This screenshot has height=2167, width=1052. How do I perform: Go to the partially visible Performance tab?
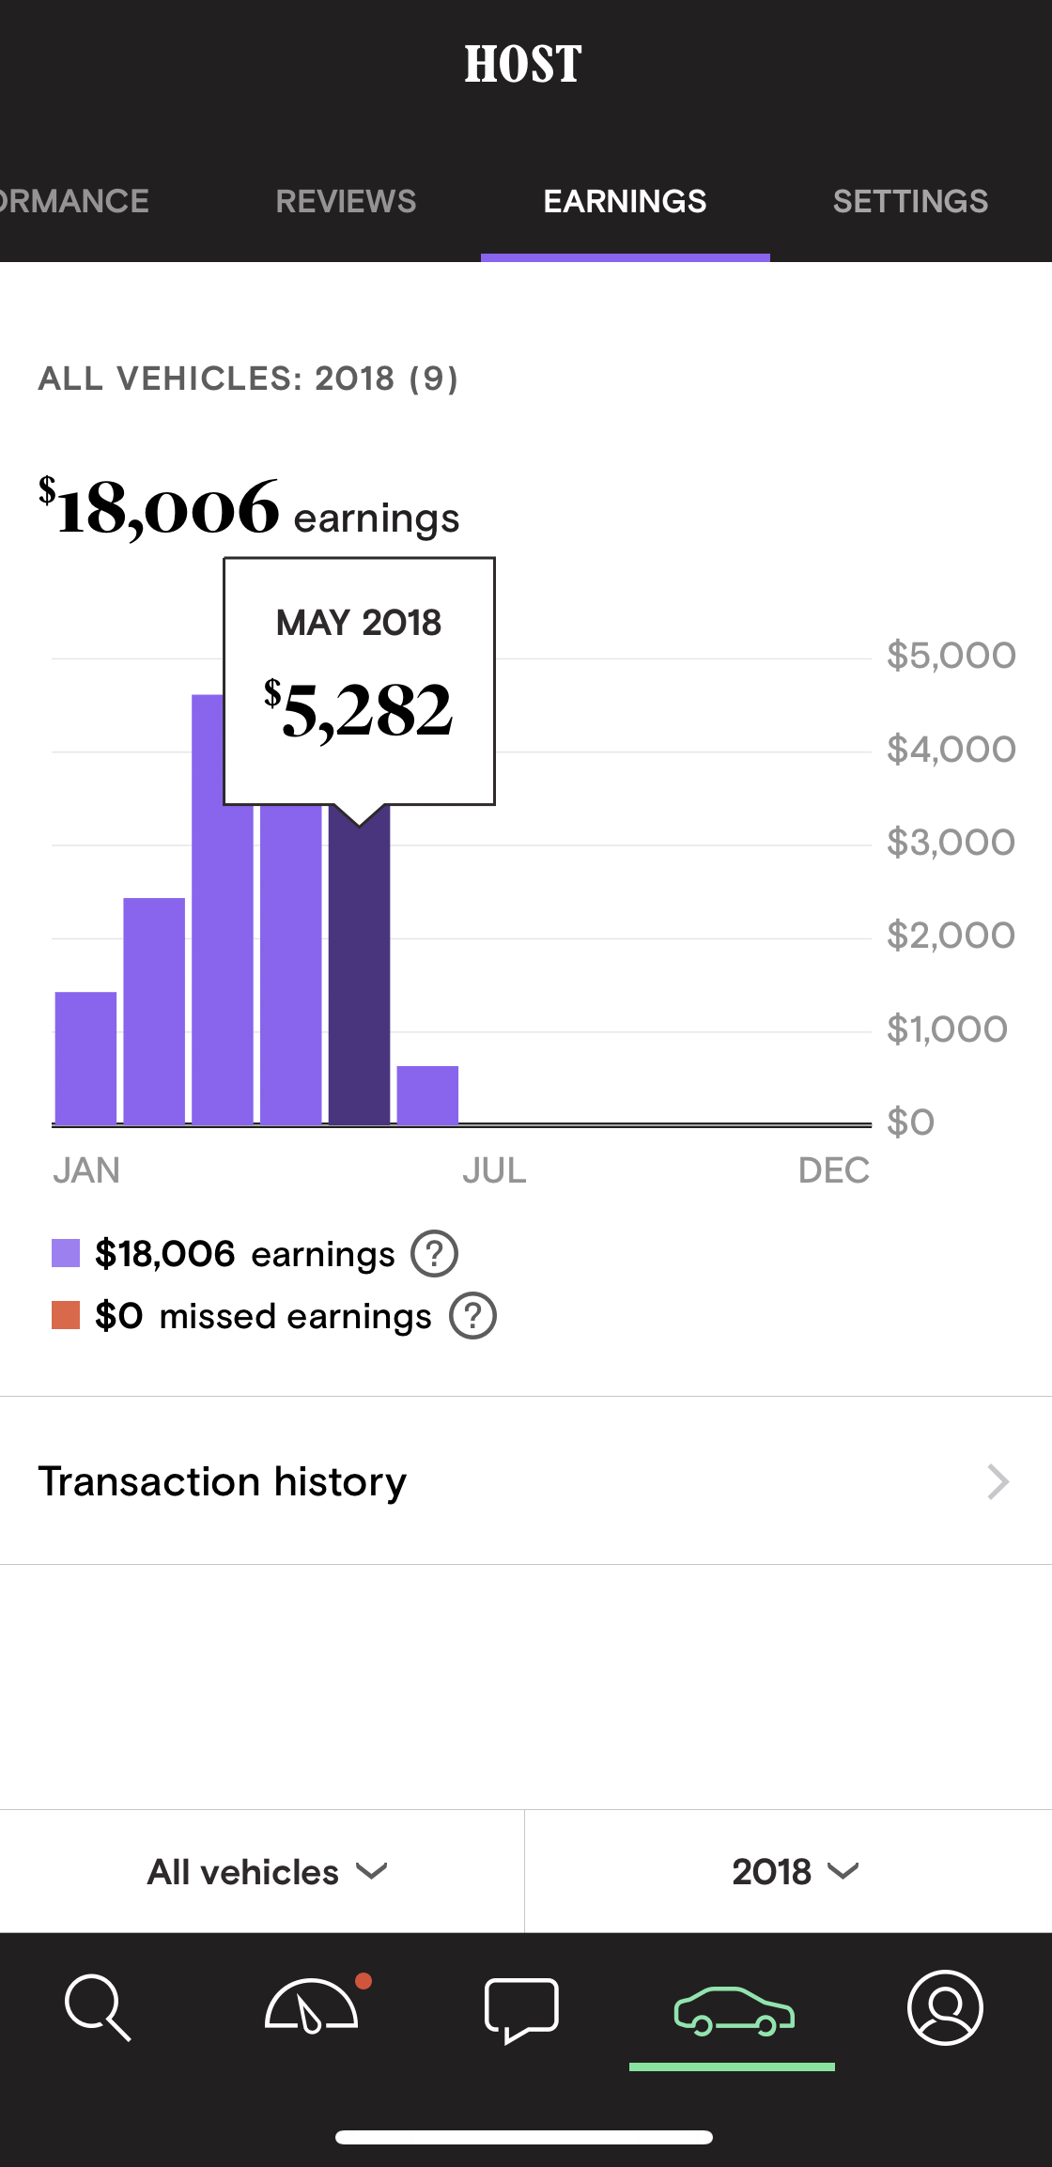74,201
